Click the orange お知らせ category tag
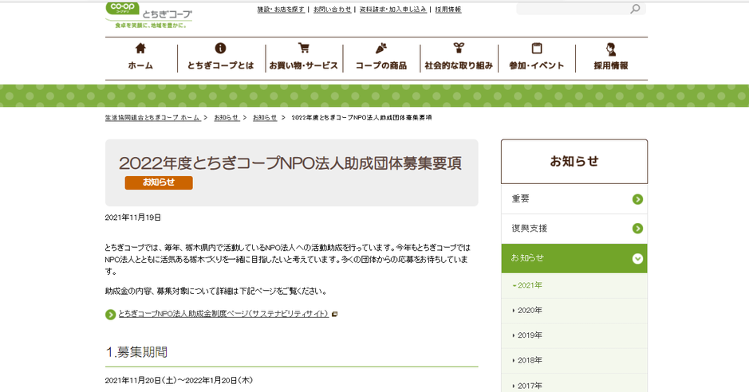The width and height of the screenshot is (749, 392). tap(159, 182)
